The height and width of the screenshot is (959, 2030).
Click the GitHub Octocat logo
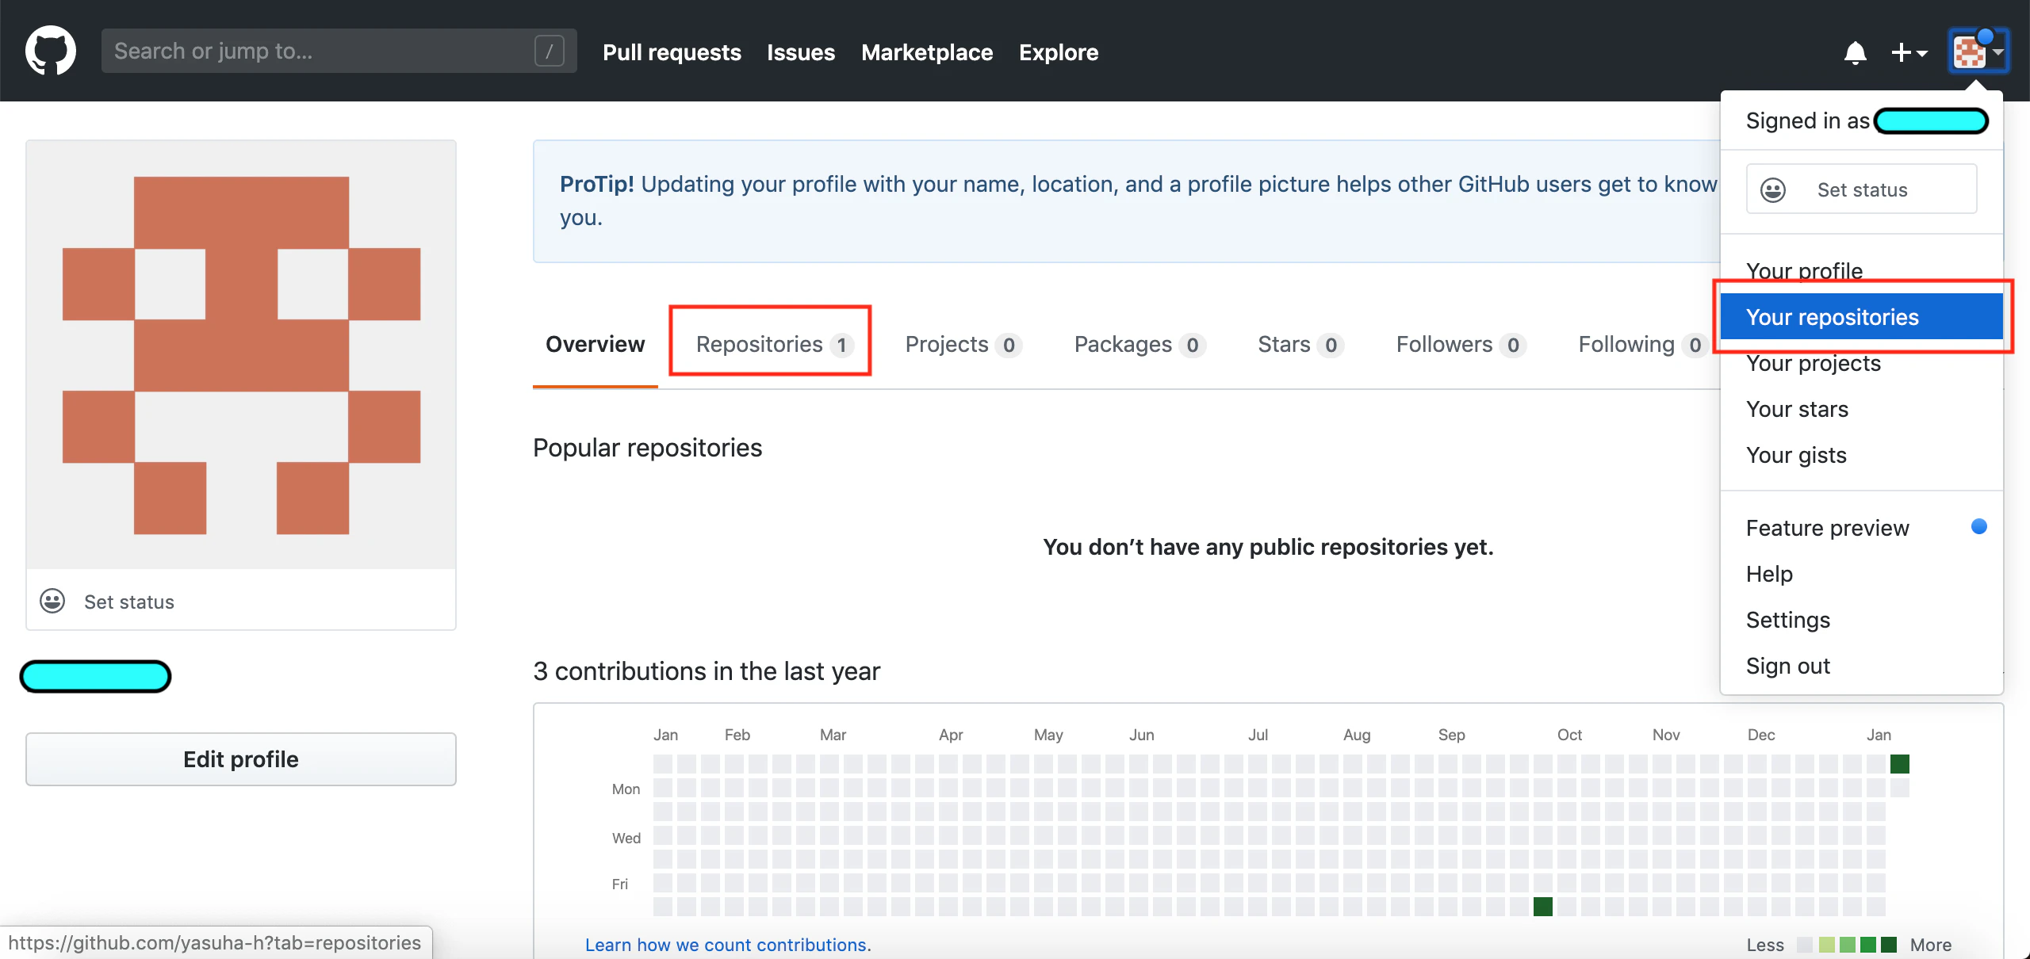[x=51, y=51]
